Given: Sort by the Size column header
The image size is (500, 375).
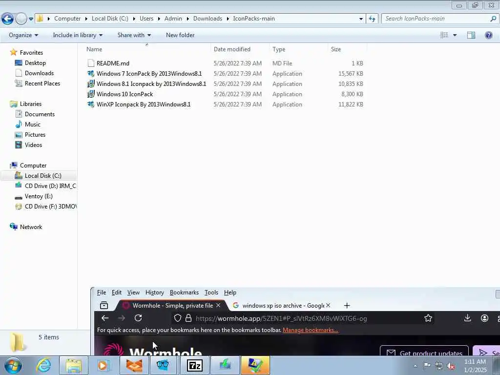Looking at the screenshot, I should click(x=336, y=49).
